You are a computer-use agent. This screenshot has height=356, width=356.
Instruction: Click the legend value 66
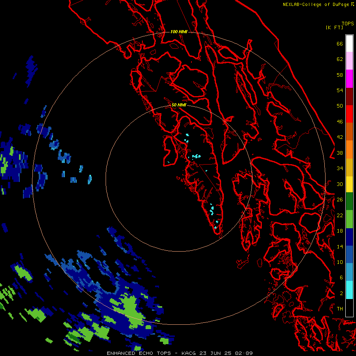pos(340,44)
